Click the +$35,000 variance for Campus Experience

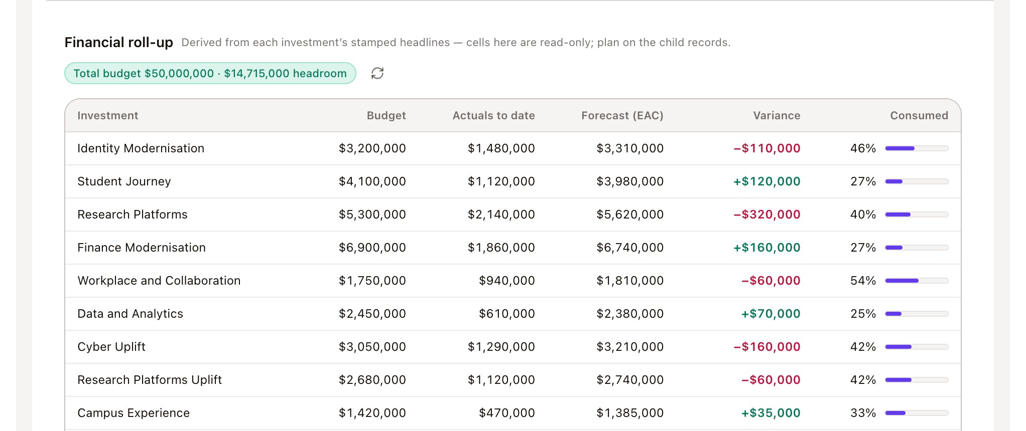pyautogui.click(x=771, y=413)
